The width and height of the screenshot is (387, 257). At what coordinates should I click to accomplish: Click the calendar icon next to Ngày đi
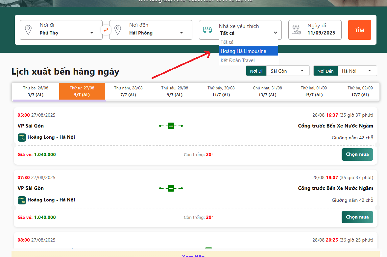click(x=296, y=30)
